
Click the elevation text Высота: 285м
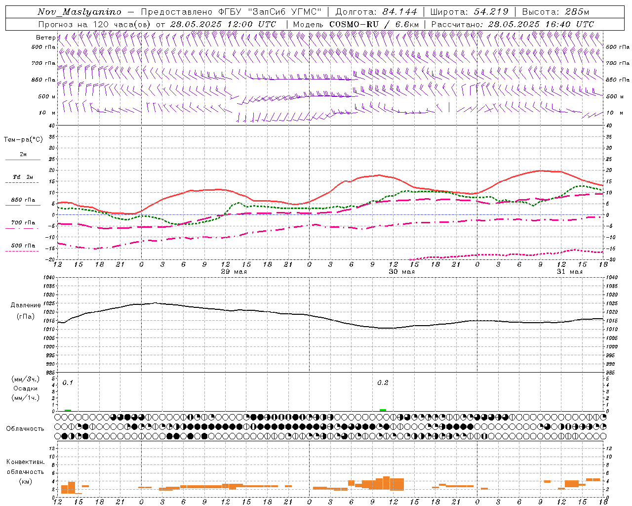point(555,12)
